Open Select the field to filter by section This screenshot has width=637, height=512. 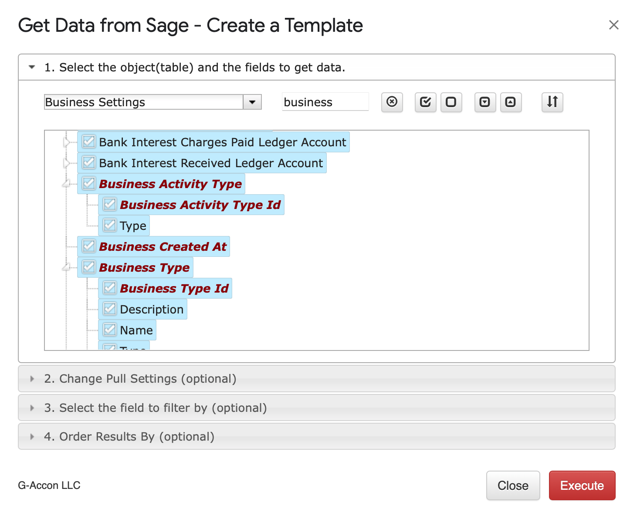pos(155,408)
